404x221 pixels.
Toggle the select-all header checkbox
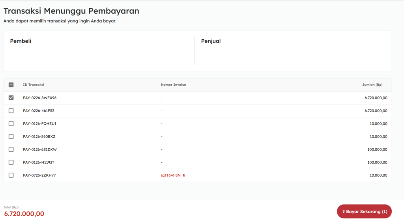pyautogui.click(x=11, y=85)
